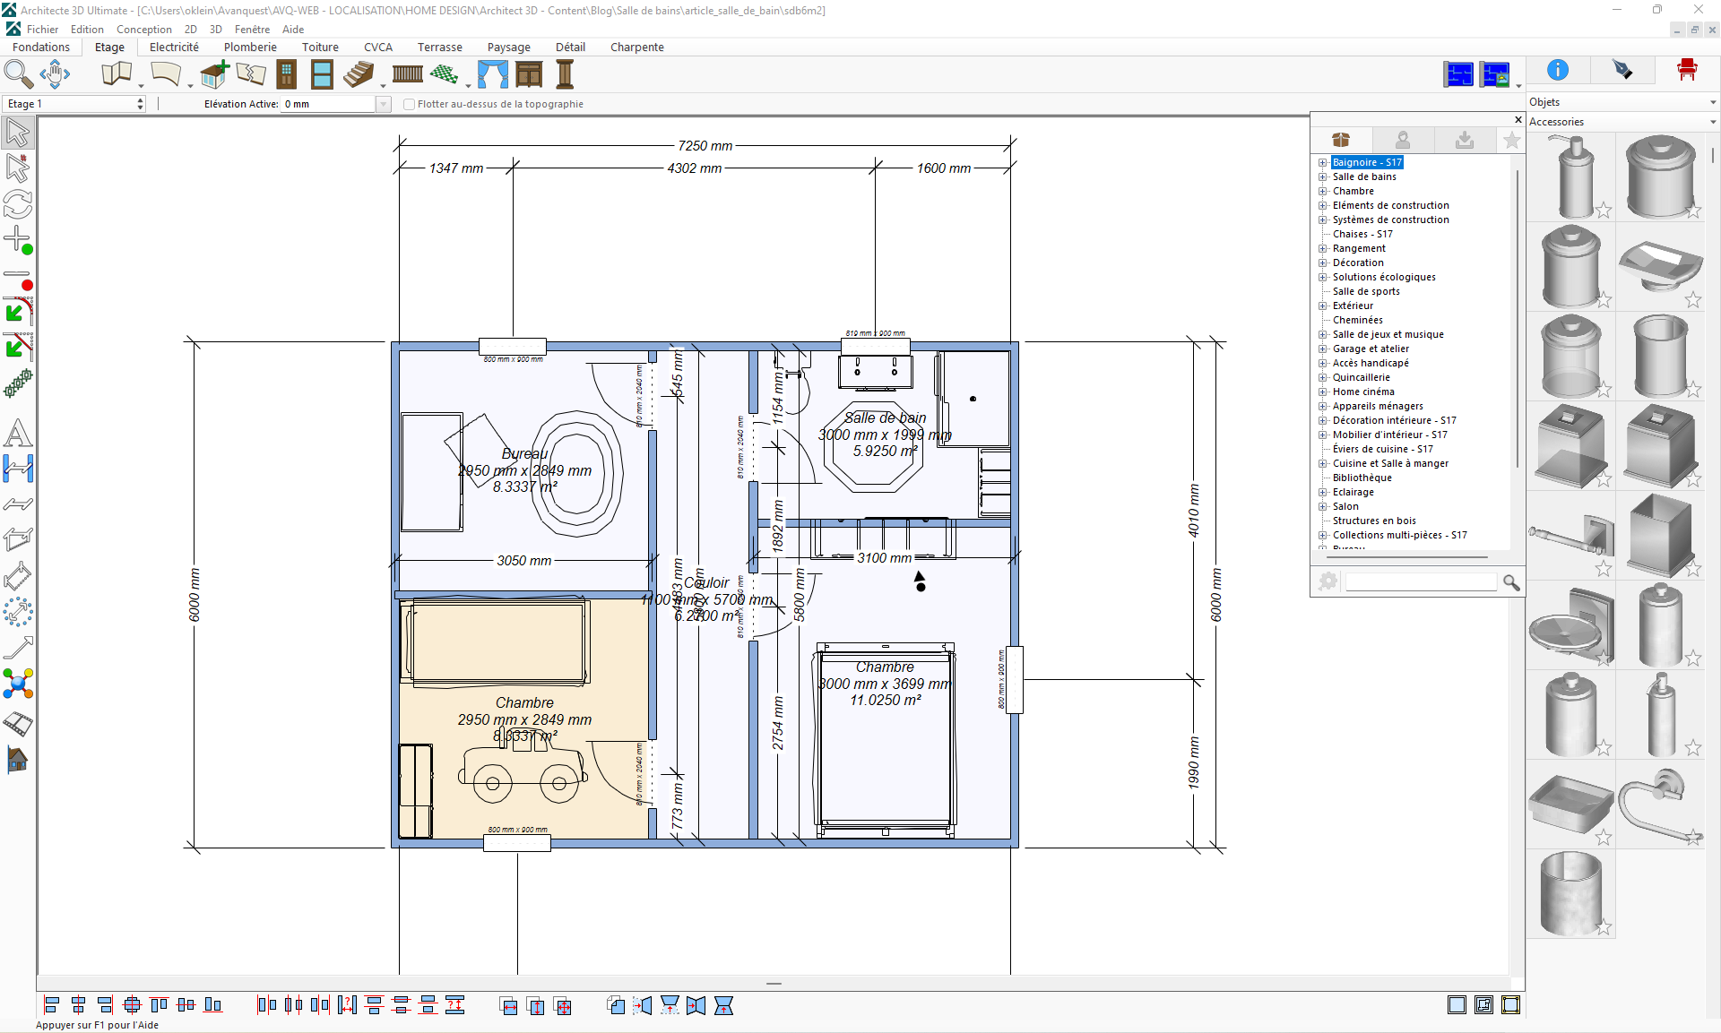
Task: Show favorites tab star in library panel
Action: click(x=1512, y=140)
